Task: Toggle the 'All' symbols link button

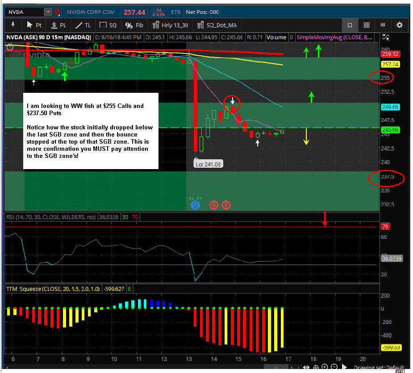Action: 383,25
